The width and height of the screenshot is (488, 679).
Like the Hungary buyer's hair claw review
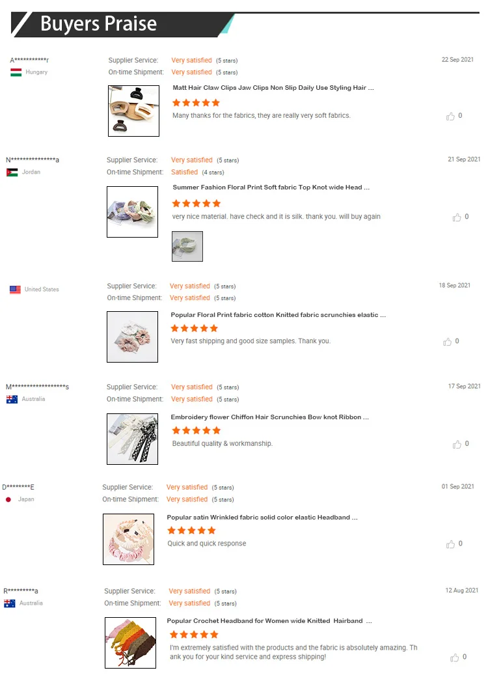450,116
